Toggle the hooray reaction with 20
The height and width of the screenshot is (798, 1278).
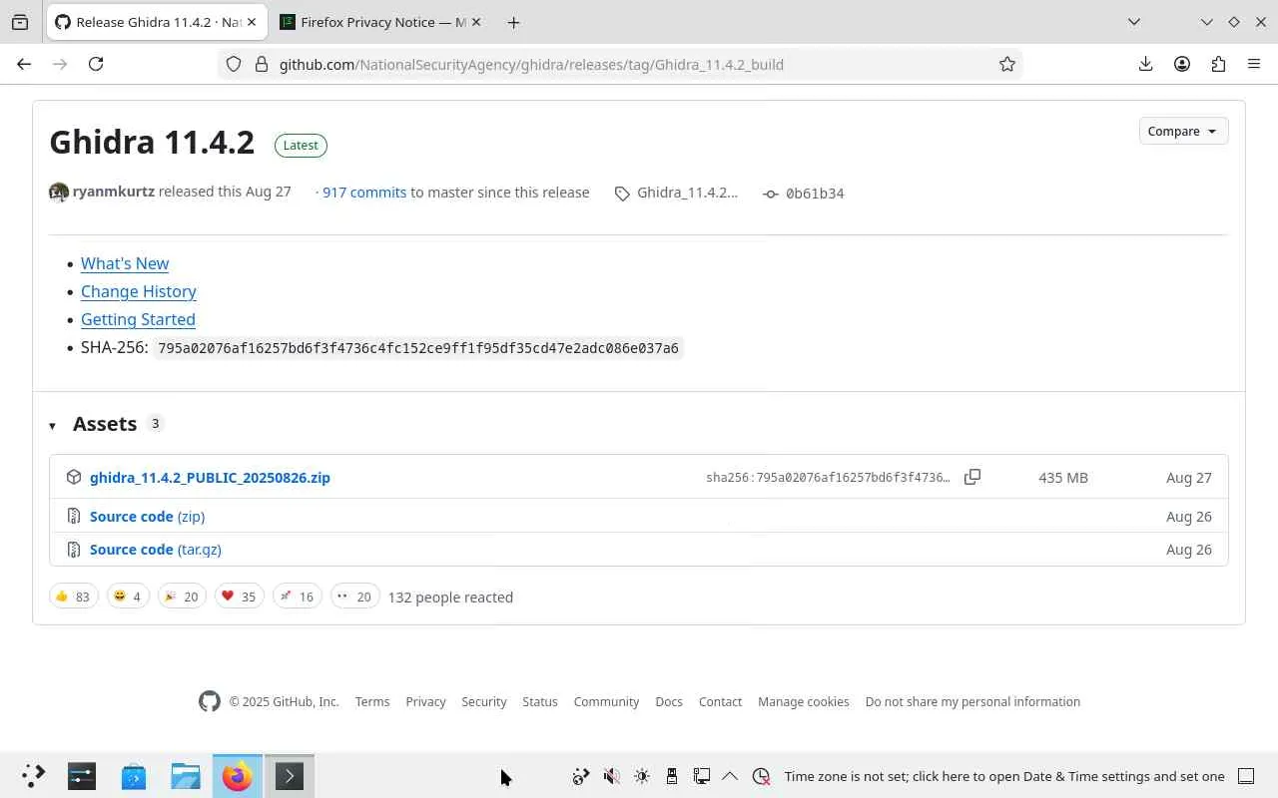(182, 597)
